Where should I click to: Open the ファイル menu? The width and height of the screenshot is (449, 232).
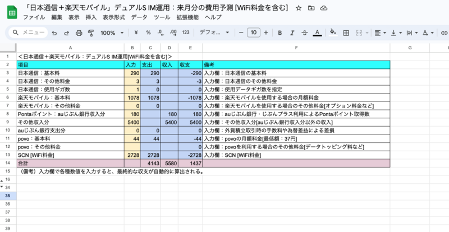(x=34, y=17)
